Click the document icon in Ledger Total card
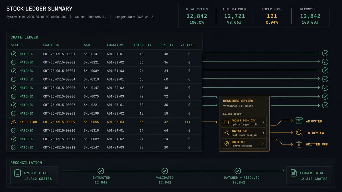This screenshot has width=342, height=192. [x=293, y=173]
